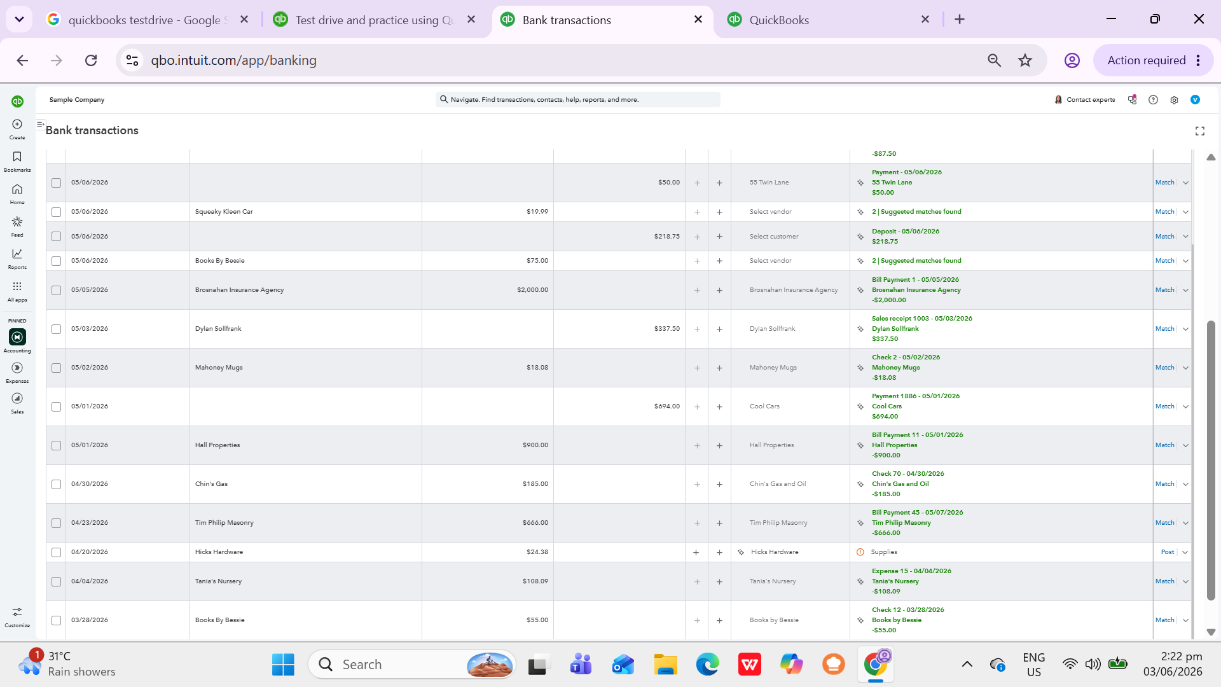Image resolution: width=1221 pixels, height=687 pixels.
Task: Open the notifications feedback icon
Action: (1133, 99)
